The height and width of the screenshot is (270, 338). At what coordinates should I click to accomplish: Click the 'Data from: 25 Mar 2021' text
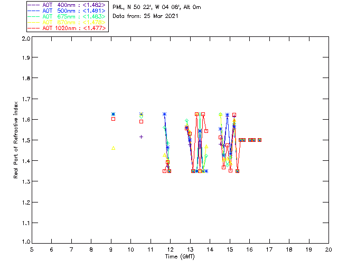click(x=145, y=16)
